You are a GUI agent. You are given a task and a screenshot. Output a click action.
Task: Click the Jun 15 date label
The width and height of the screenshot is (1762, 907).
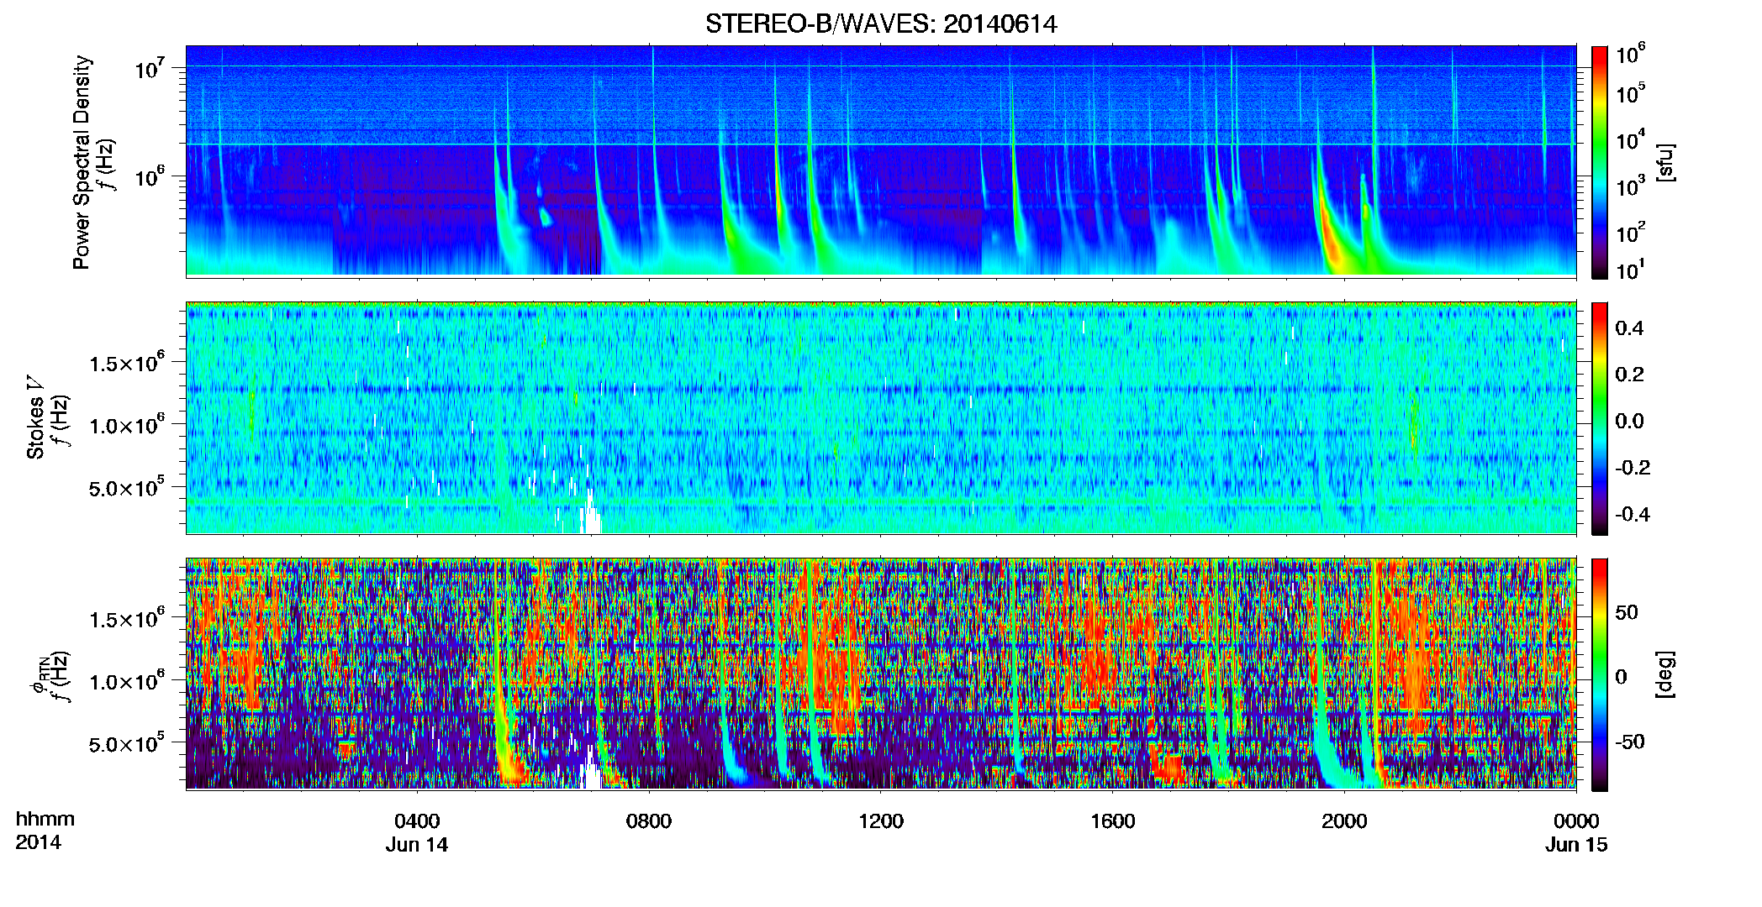point(1576,845)
